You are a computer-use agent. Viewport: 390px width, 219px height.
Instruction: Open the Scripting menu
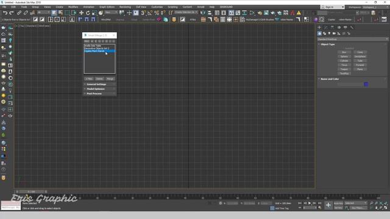click(172, 7)
